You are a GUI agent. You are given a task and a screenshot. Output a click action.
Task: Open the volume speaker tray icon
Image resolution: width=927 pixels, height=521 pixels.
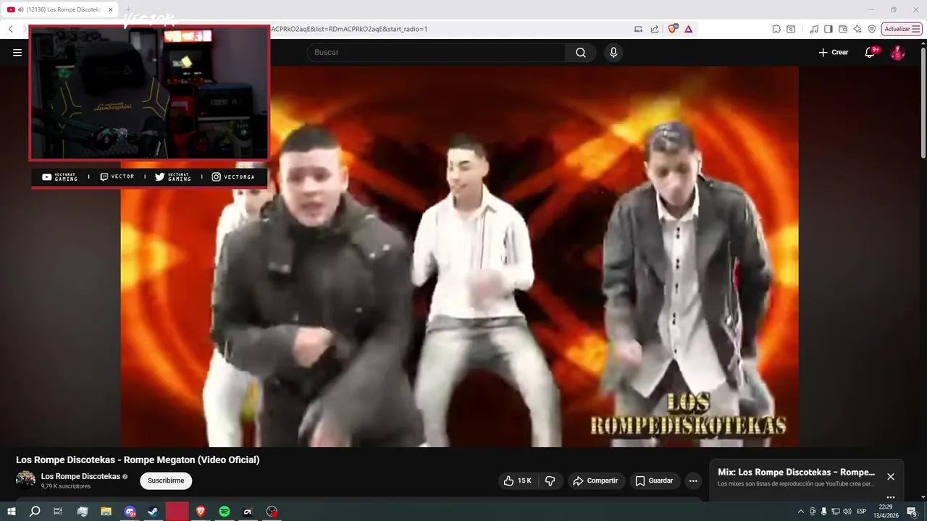pos(847,512)
